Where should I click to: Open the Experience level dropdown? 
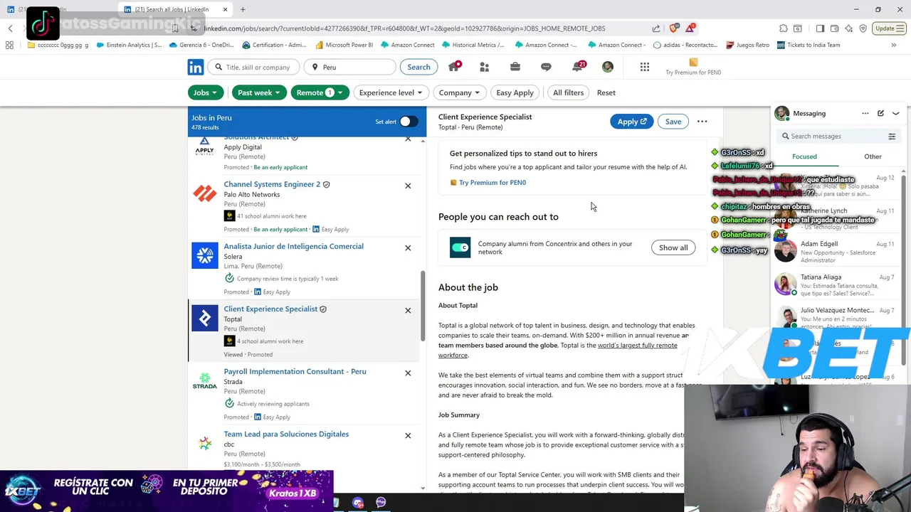(391, 92)
